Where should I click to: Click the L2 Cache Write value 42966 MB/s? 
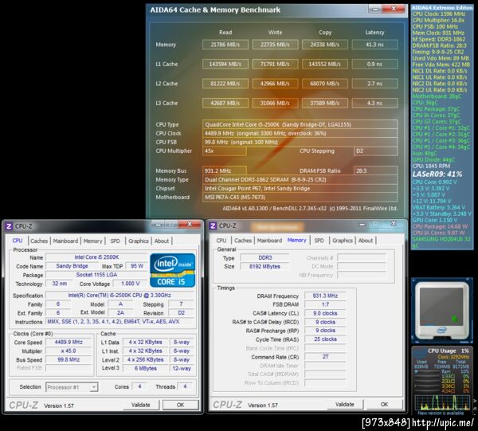pos(275,84)
